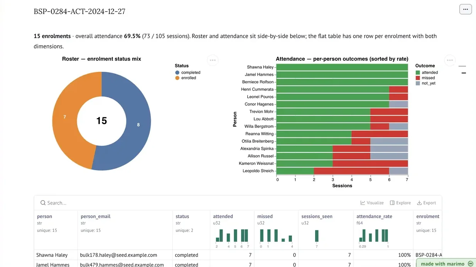The image size is (476, 267).
Task: Open the sessions_seen column header menu
Action: (x=317, y=216)
